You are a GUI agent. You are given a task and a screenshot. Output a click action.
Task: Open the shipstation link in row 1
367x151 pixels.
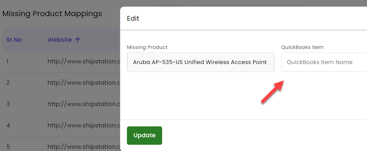tap(84, 61)
